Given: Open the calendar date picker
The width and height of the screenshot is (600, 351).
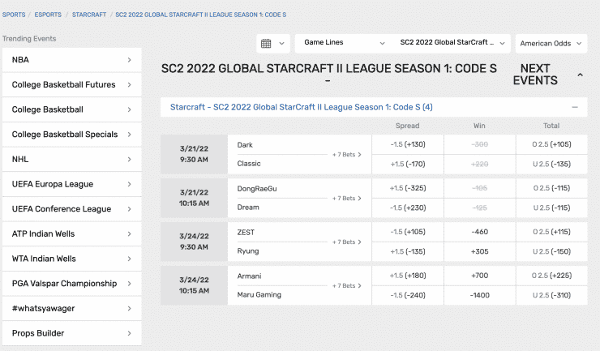Looking at the screenshot, I should pos(273,43).
